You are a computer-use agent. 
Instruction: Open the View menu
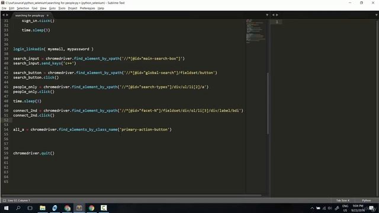pyautogui.click(x=43, y=8)
